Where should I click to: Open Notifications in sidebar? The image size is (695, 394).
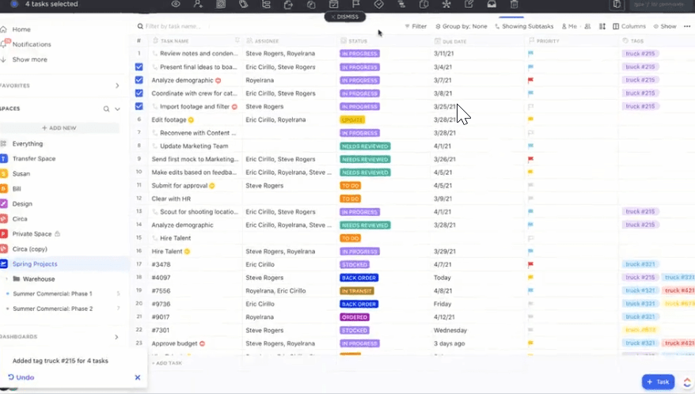pyautogui.click(x=32, y=44)
